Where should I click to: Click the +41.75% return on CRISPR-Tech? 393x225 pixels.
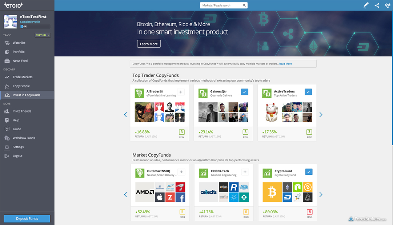206,212
